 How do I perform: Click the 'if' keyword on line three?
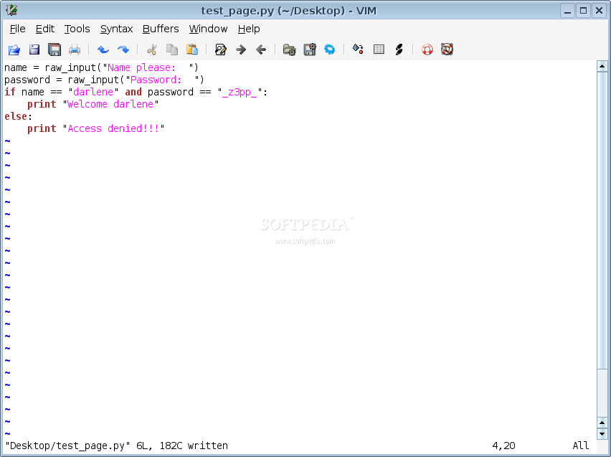pyautogui.click(x=10, y=92)
